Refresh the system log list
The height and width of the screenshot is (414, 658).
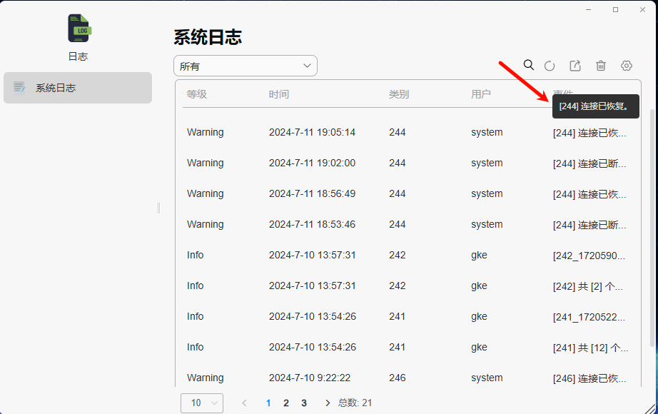tap(550, 66)
